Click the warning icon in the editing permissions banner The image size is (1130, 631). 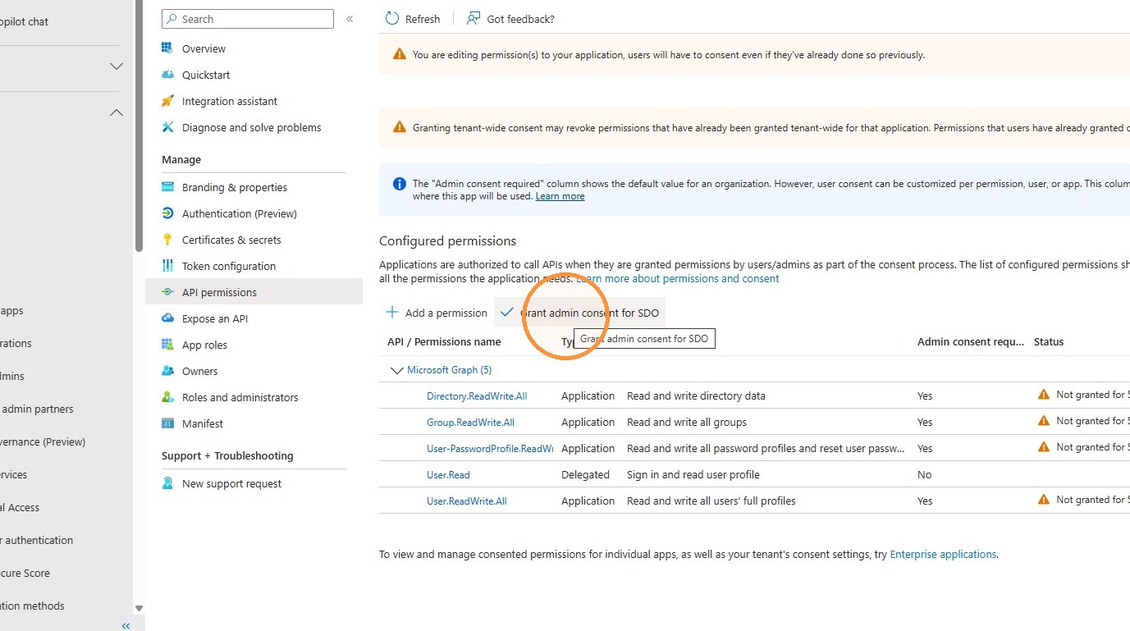pyautogui.click(x=400, y=54)
